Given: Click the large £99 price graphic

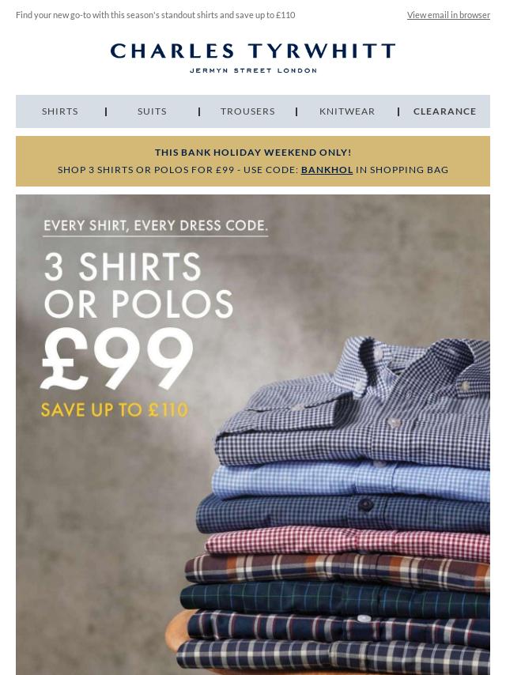Looking at the screenshot, I should [117, 358].
